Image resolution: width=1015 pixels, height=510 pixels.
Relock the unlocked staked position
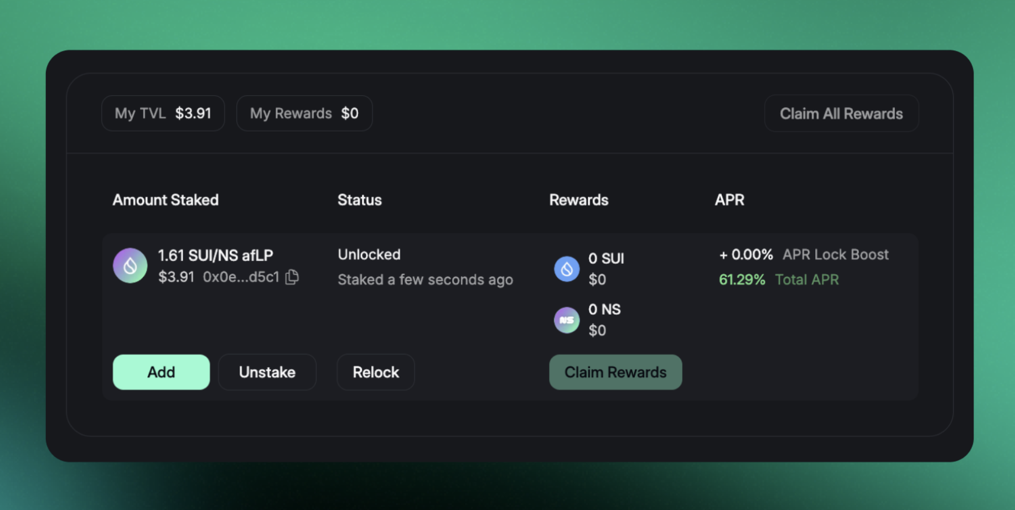[376, 372]
